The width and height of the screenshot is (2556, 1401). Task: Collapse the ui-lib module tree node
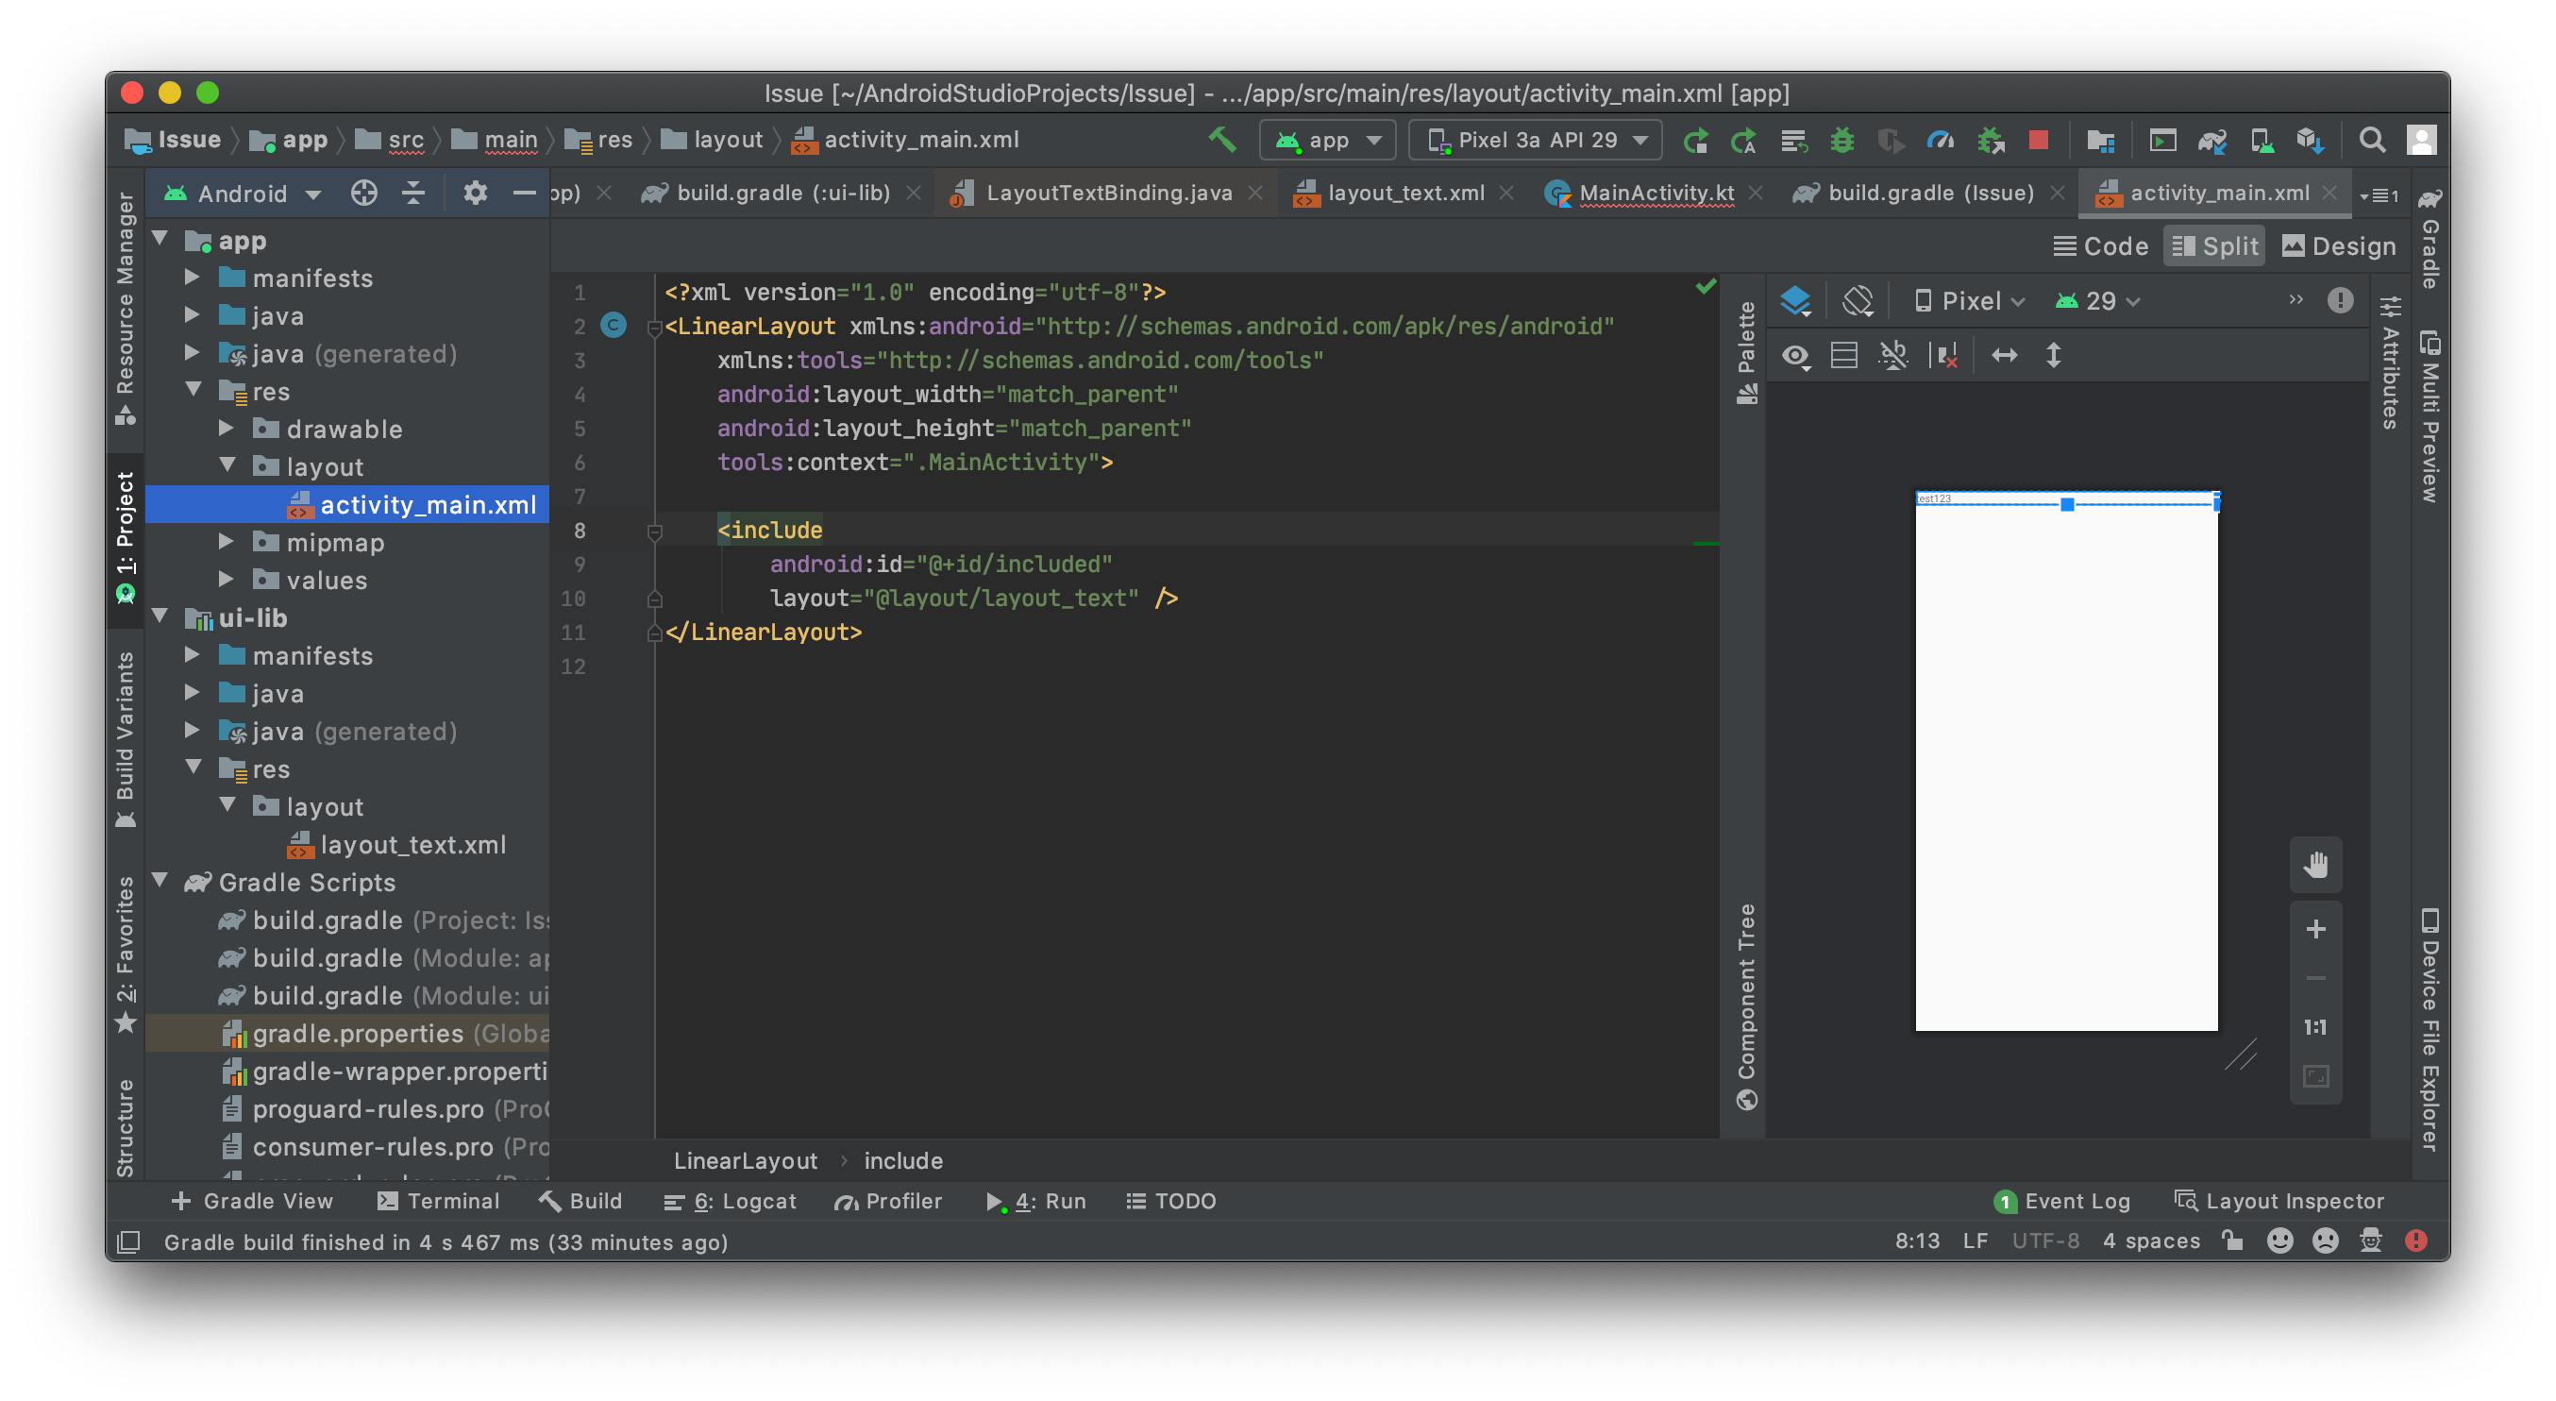click(160, 617)
